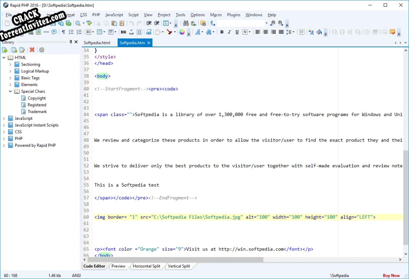409x279 pixels.
Task: Delete selected library item with red X
Action: (32, 50)
